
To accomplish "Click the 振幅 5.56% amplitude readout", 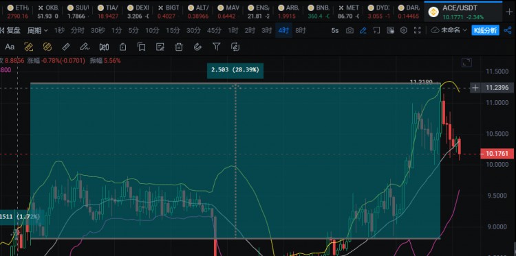I will click(106, 60).
